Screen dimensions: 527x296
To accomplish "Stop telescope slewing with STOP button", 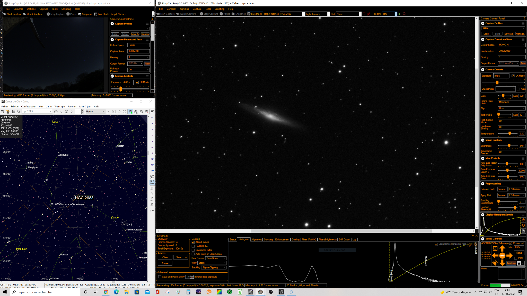I will pyautogui.click(x=502, y=255).
